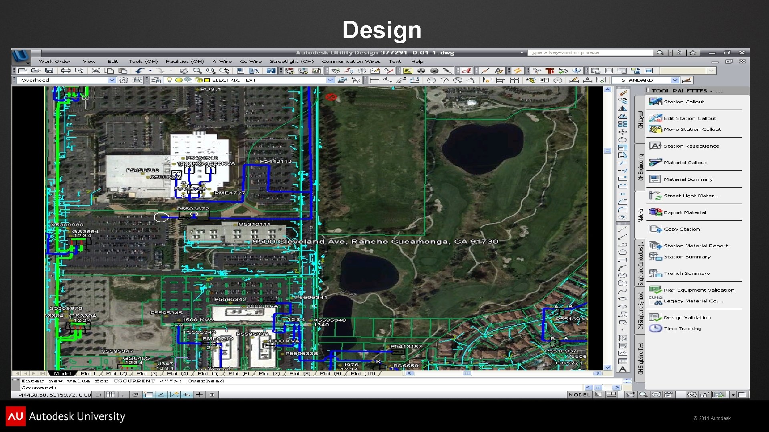Select the Trench Summary tool
Viewport: 769px width, 432px height.
[686, 273]
